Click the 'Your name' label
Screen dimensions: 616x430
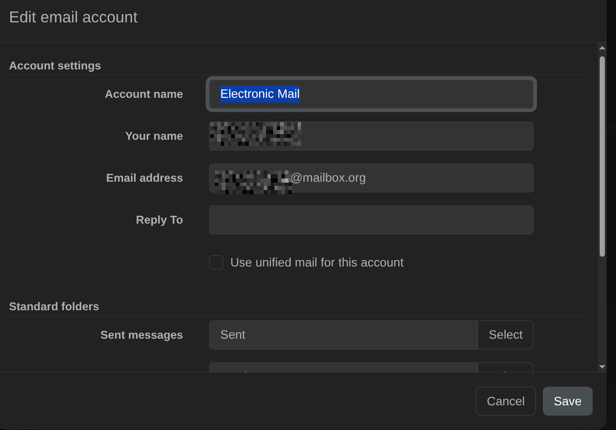pos(154,136)
